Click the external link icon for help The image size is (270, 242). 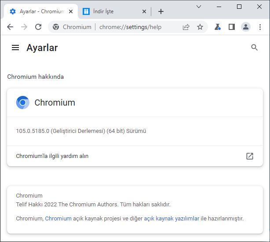[x=250, y=156]
